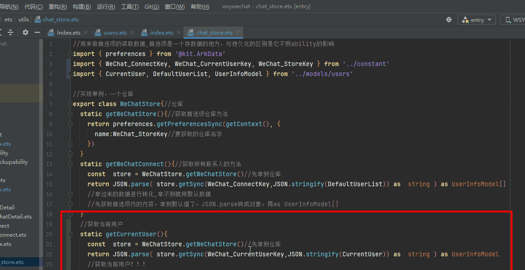This screenshot has height=270, width=525.
Task: Fold the WeChatStore class at line 7
Action: [x=70, y=104]
